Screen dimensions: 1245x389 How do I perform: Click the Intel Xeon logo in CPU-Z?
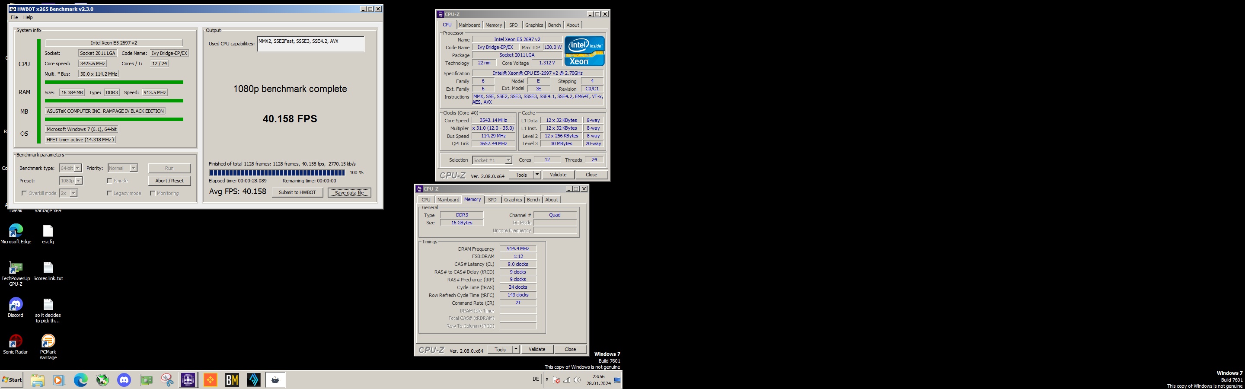click(584, 51)
